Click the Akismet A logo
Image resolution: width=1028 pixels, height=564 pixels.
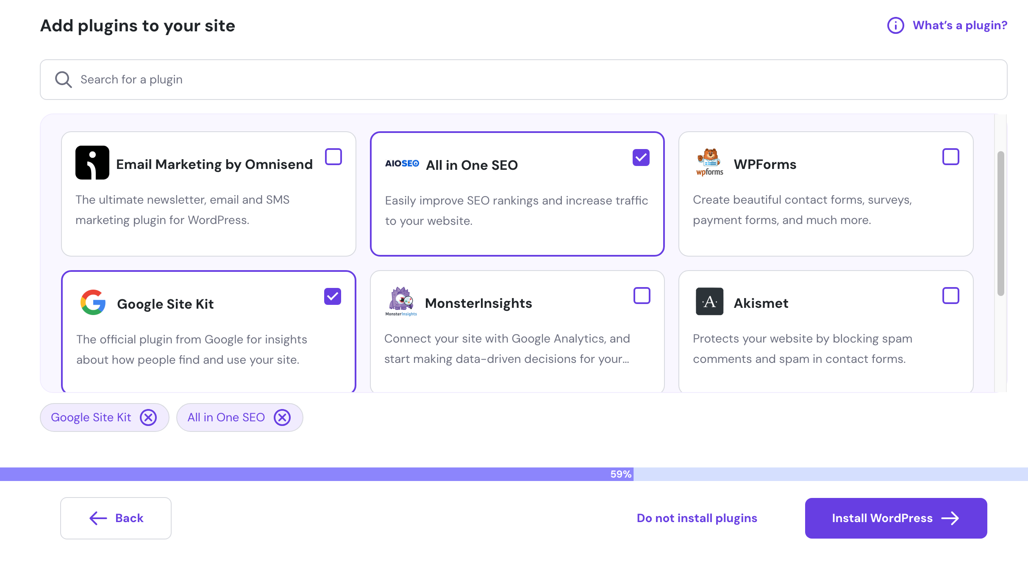pyautogui.click(x=710, y=301)
